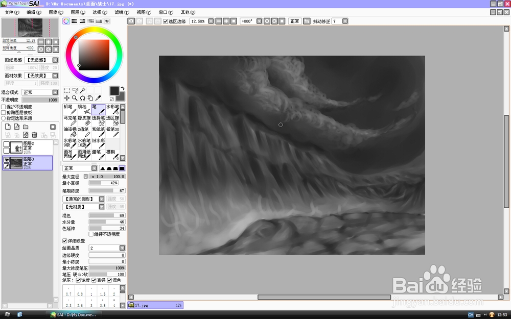Select the 油漆桶 bucket tool
511x319 pixels.
69,132
